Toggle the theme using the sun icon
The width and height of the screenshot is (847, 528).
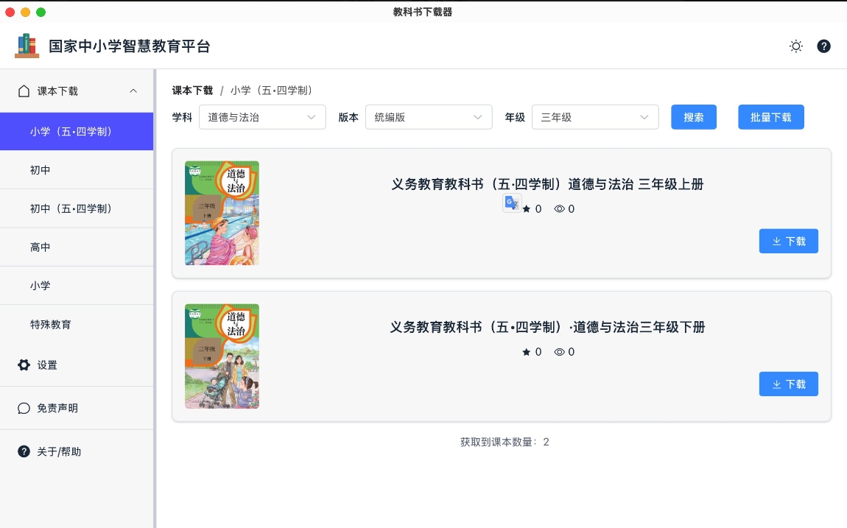click(x=796, y=46)
